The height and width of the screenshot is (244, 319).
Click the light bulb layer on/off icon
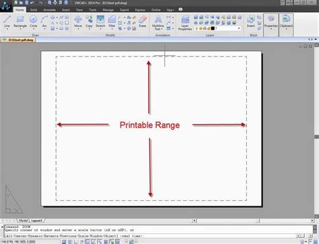tap(197, 28)
